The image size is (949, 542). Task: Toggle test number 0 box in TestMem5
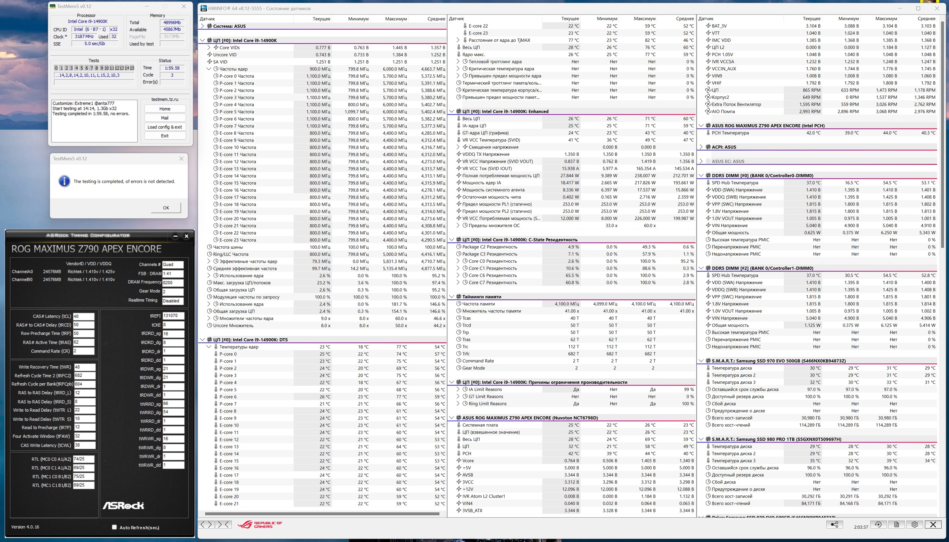tap(56, 68)
